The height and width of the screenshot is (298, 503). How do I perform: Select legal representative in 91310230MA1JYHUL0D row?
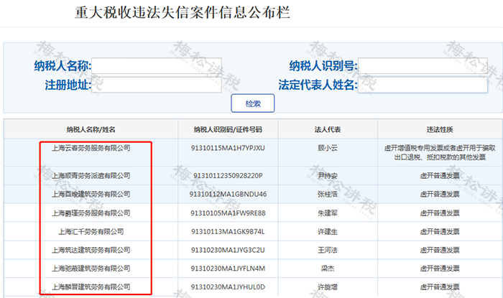[x=328, y=287]
